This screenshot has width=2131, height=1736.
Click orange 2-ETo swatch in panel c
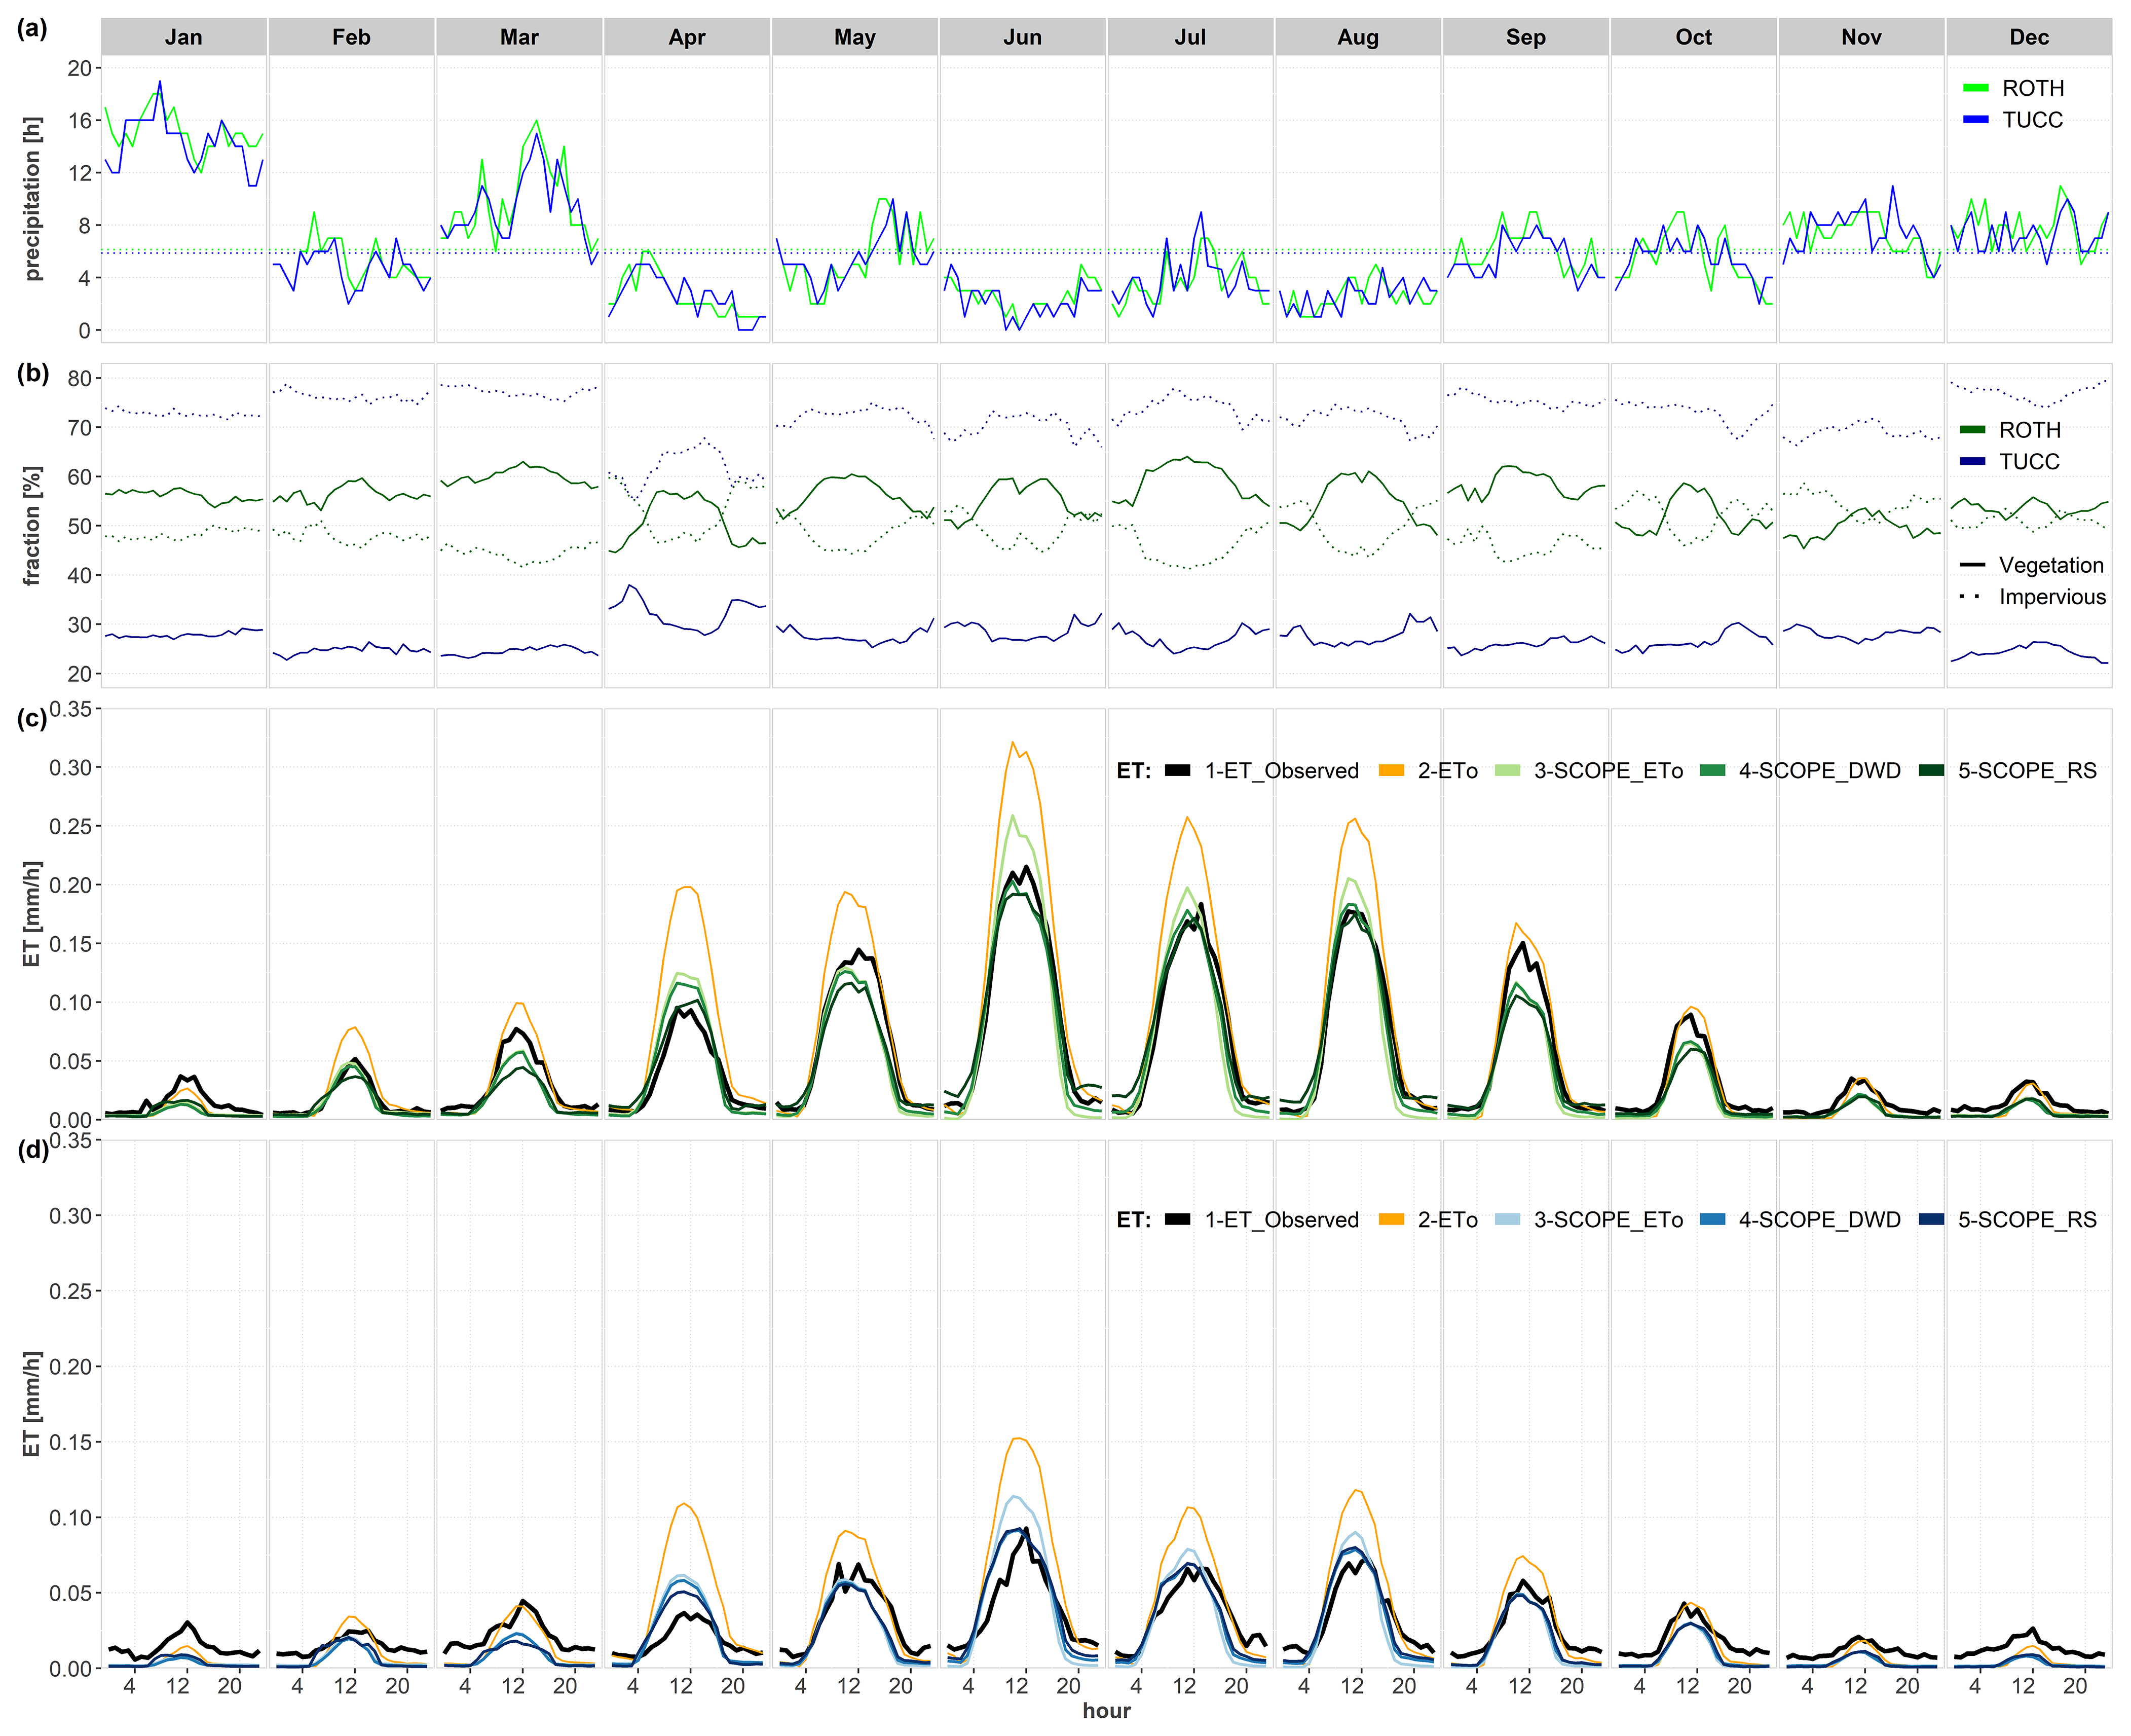click(x=1391, y=770)
